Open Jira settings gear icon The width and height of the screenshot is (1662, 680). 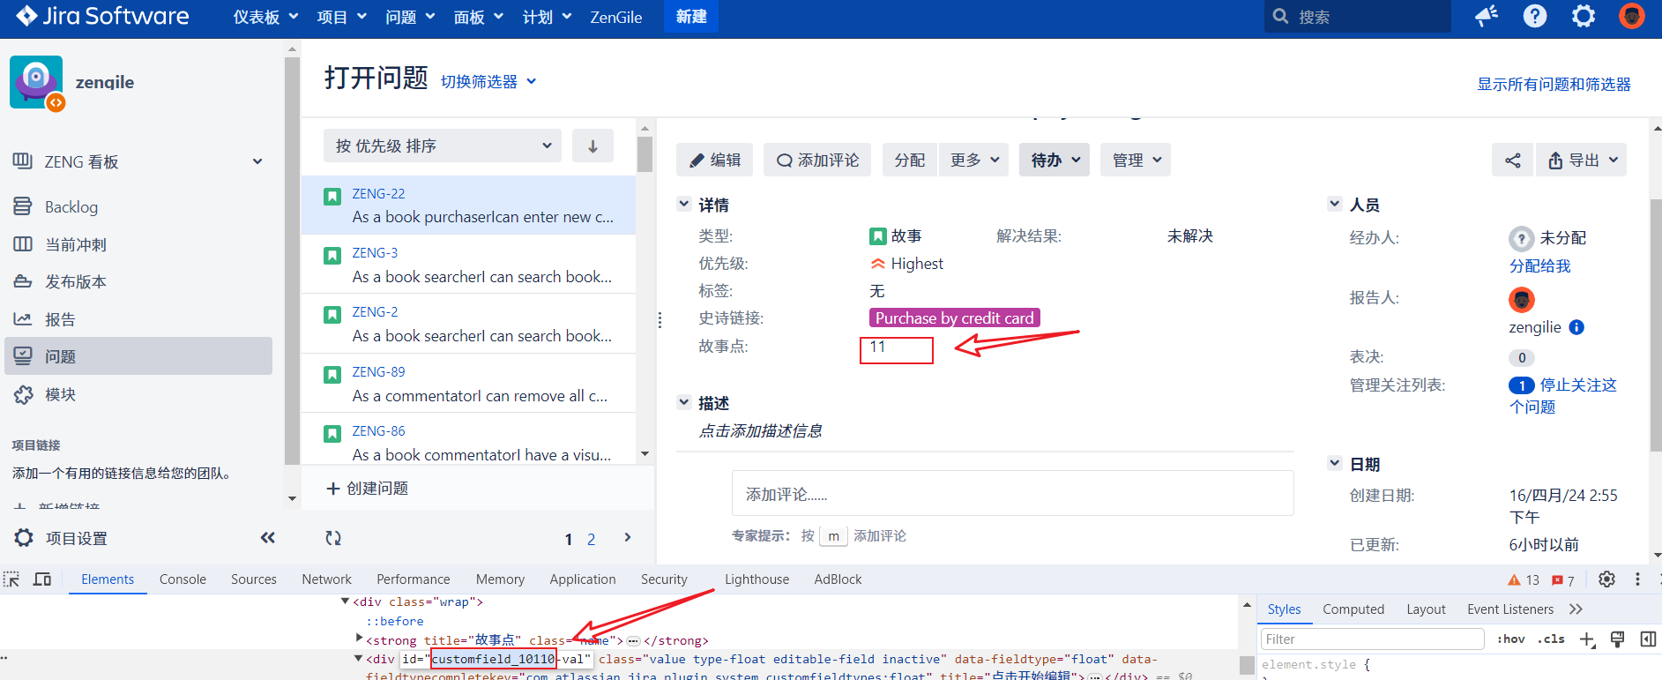(x=1584, y=17)
